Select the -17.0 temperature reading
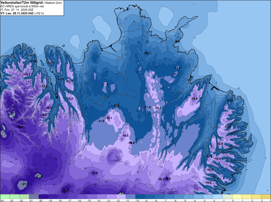The image size is (271, 202). coord(49,108)
